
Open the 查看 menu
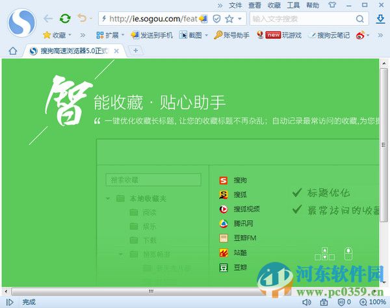pyautogui.click(x=254, y=5)
